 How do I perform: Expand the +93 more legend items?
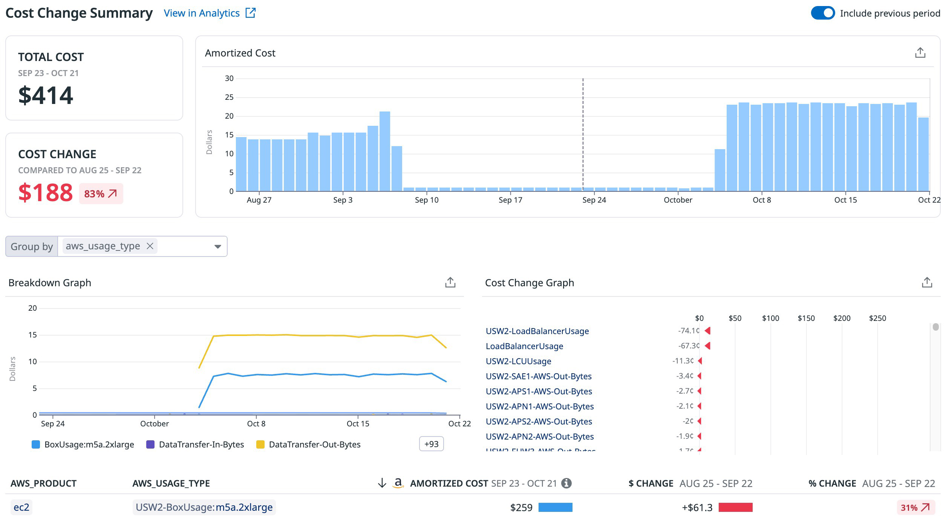(431, 444)
